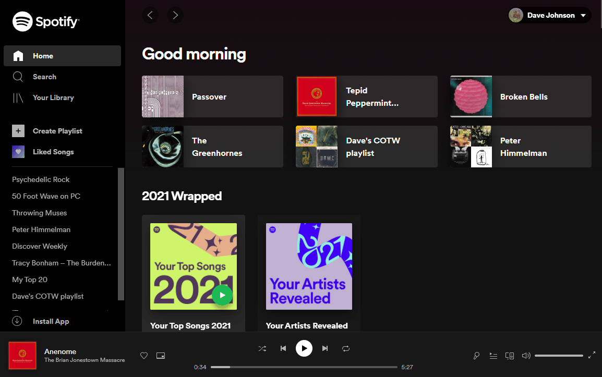Open the play queue
The height and width of the screenshot is (377, 602).
493,356
